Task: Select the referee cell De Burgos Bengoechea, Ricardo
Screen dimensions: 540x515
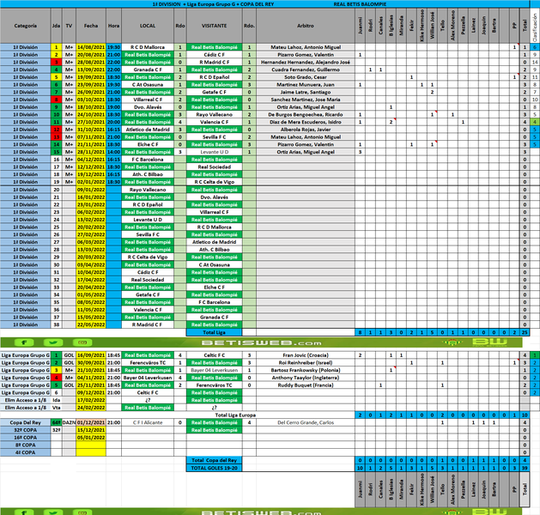Action: pyautogui.click(x=306, y=115)
